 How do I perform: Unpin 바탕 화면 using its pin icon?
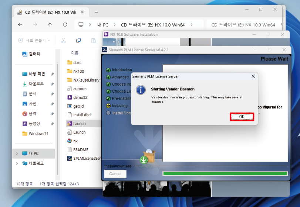coord(52,74)
